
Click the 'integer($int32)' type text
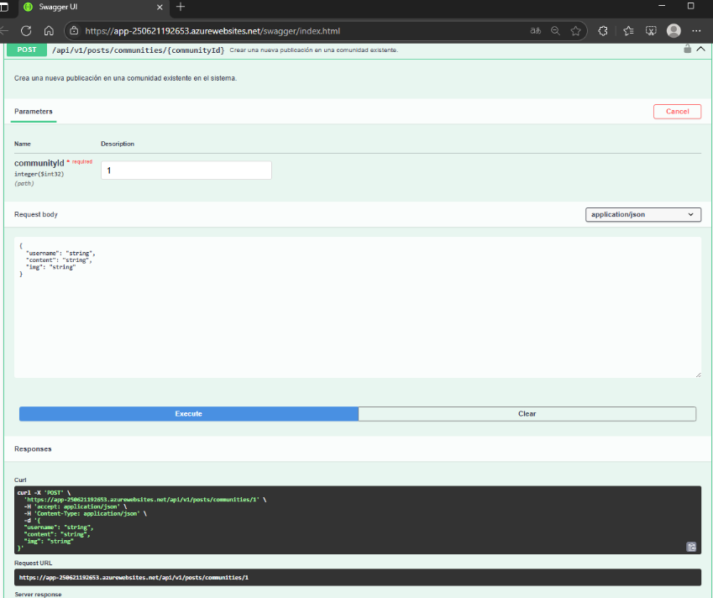[x=39, y=174]
